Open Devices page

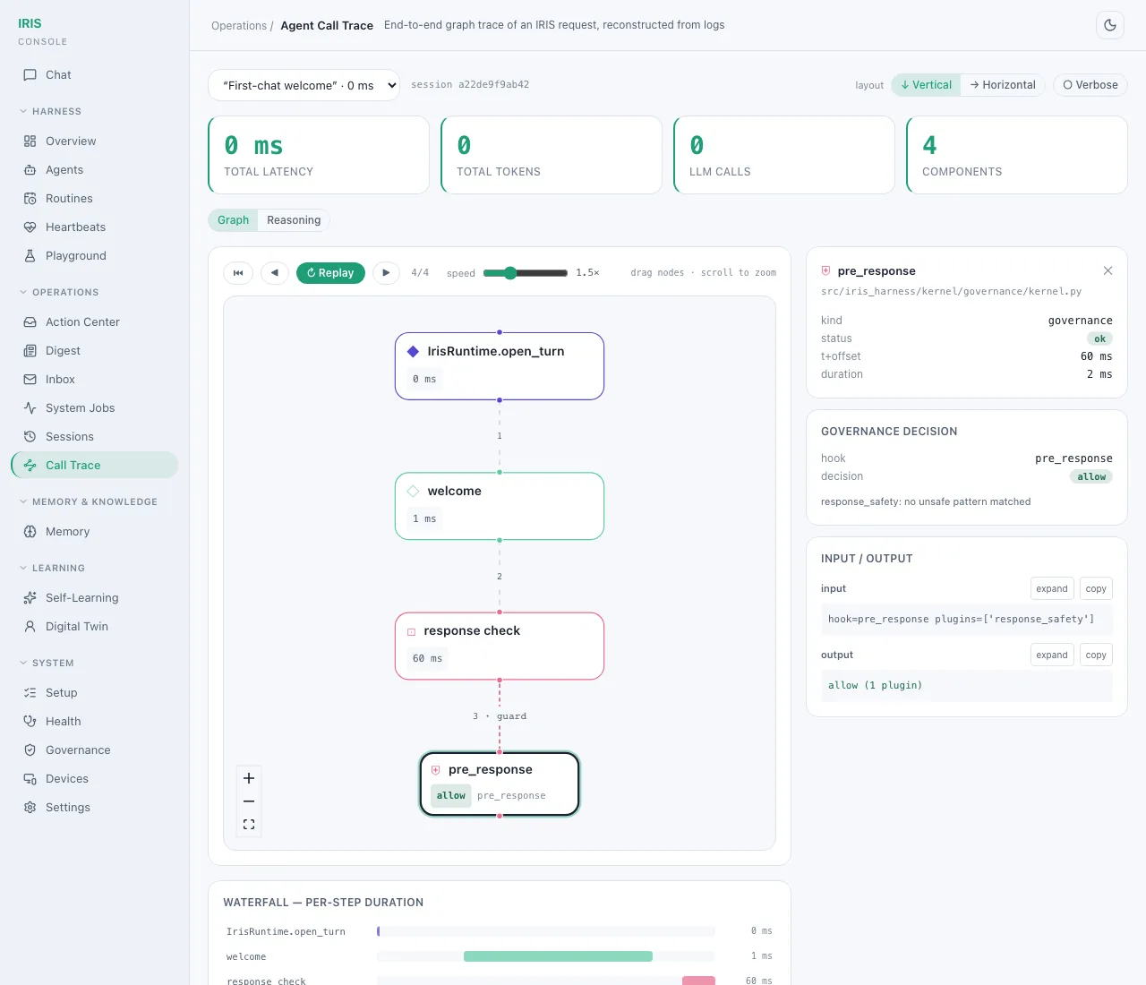95,779
